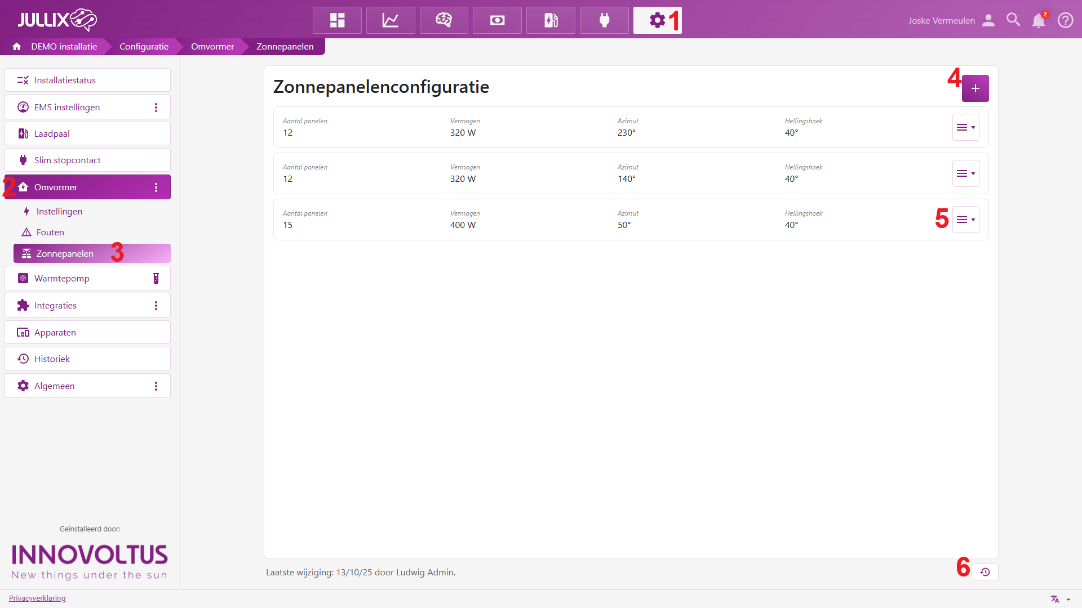Open the notifications bell
The image size is (1082, 608).
tap(1038, 20)
